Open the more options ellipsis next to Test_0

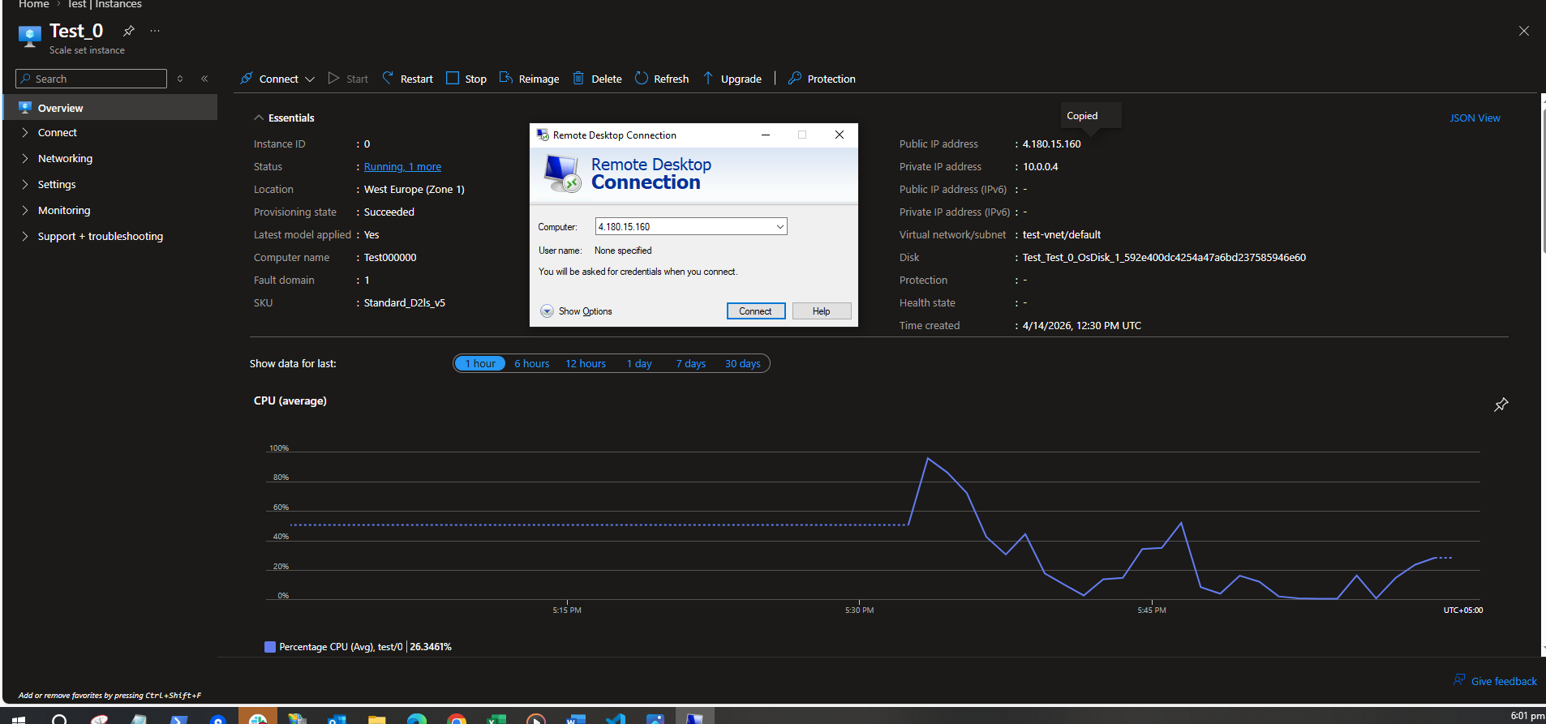(155, 31)
